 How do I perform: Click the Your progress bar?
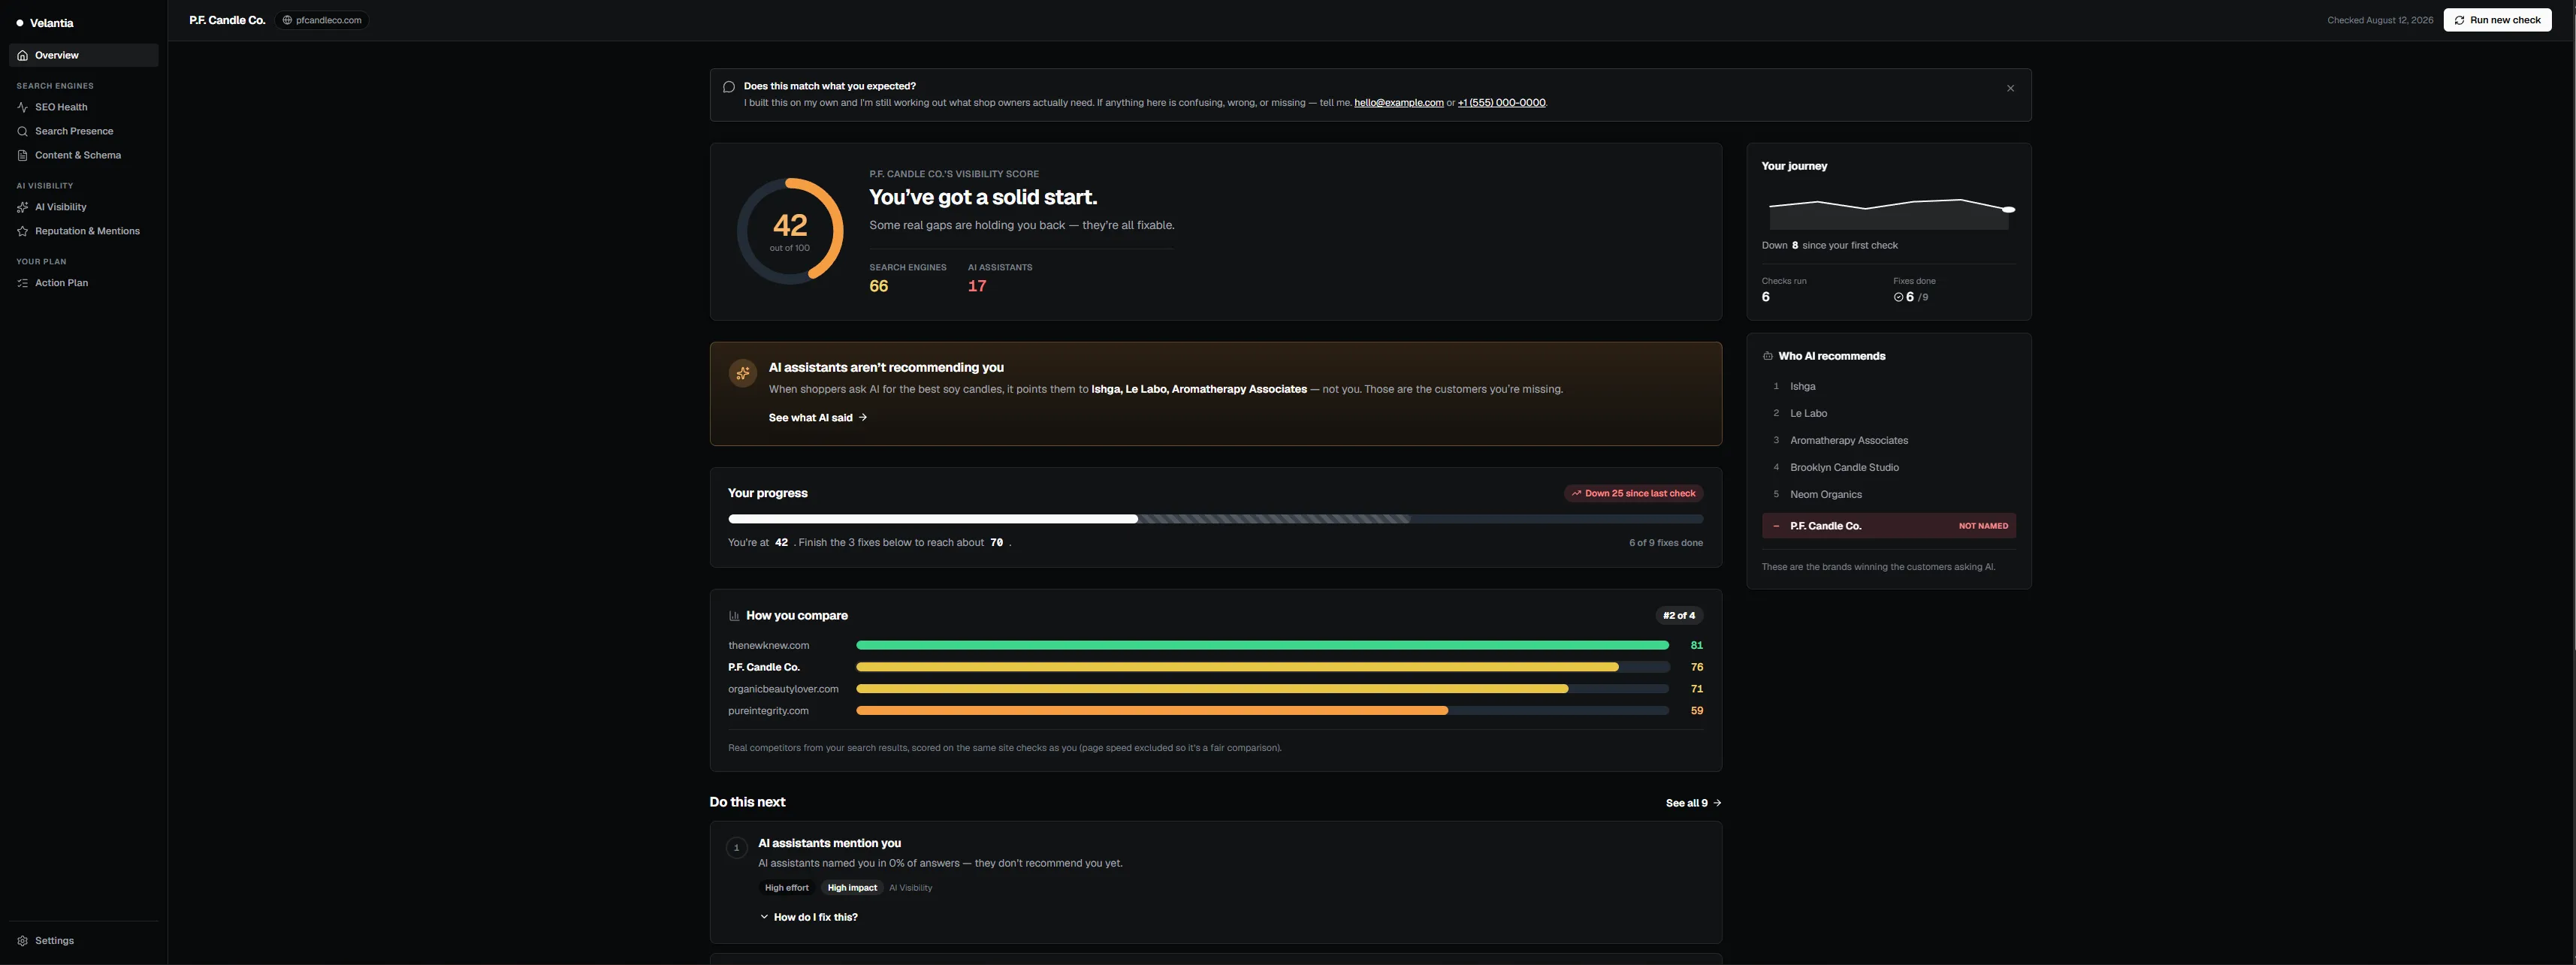click(x=1215, y=519)
